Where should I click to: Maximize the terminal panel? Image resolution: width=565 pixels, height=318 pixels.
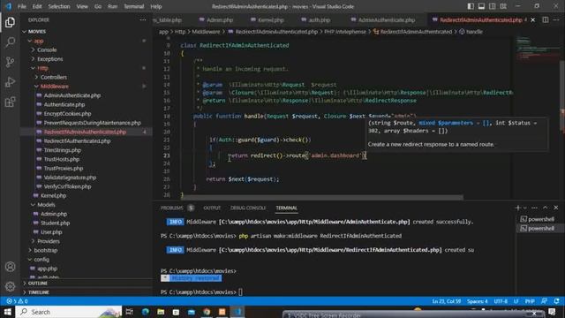point(546,208)
